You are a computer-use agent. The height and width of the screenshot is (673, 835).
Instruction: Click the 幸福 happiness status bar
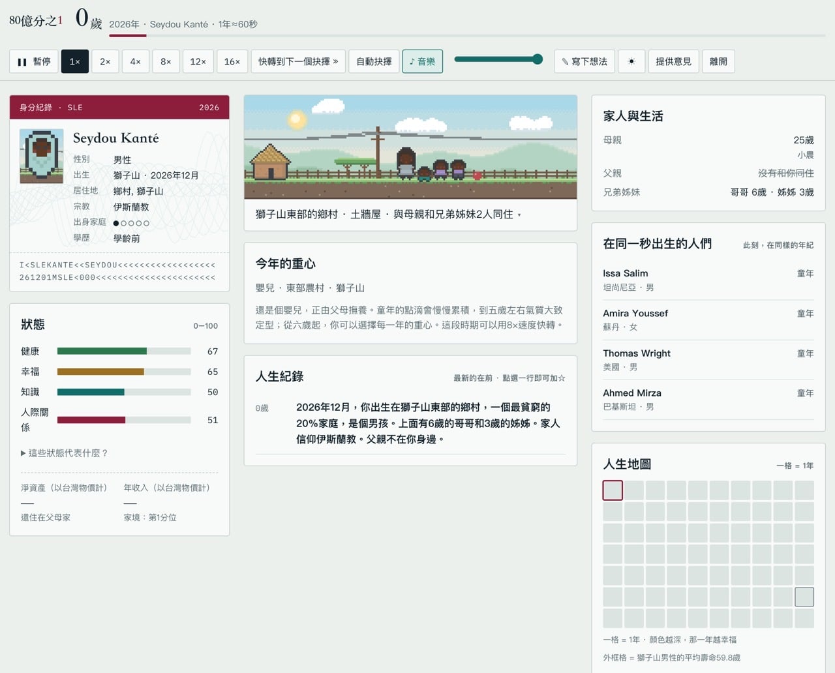[x=124, y=372]
